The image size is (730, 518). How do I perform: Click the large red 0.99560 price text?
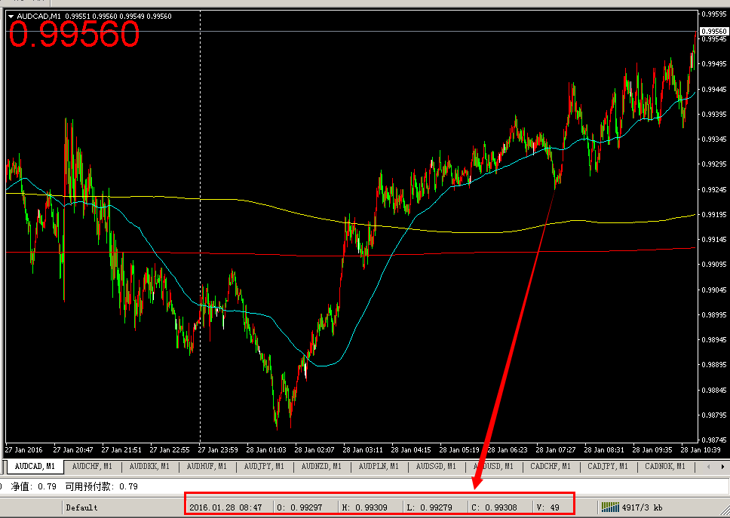pos(74,35)
